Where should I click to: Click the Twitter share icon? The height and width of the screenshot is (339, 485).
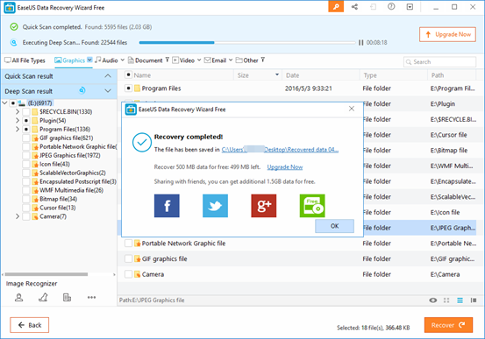coord(215,206)
